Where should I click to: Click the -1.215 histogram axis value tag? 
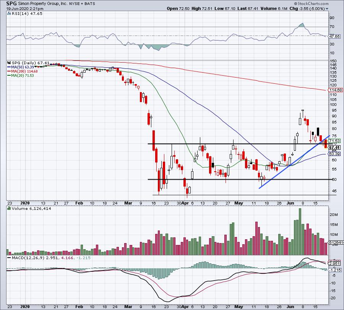tap(335, 270)
